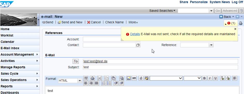Justify the text
The image size is (244, 94).
[x=97, y=83]
